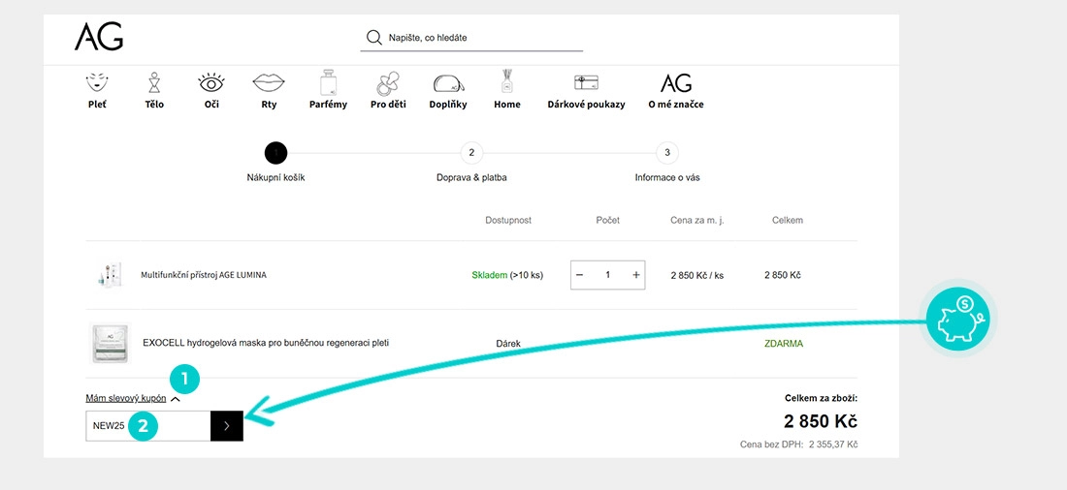Open Multifunkční přístroj AGE LUMINA product link

click(204, 275)
